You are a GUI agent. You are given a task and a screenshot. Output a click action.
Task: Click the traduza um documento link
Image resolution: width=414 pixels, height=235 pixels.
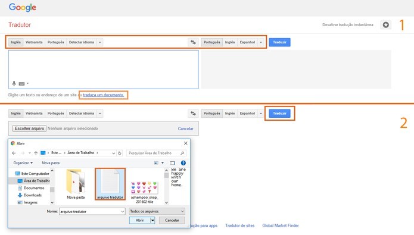pos(103,95)
